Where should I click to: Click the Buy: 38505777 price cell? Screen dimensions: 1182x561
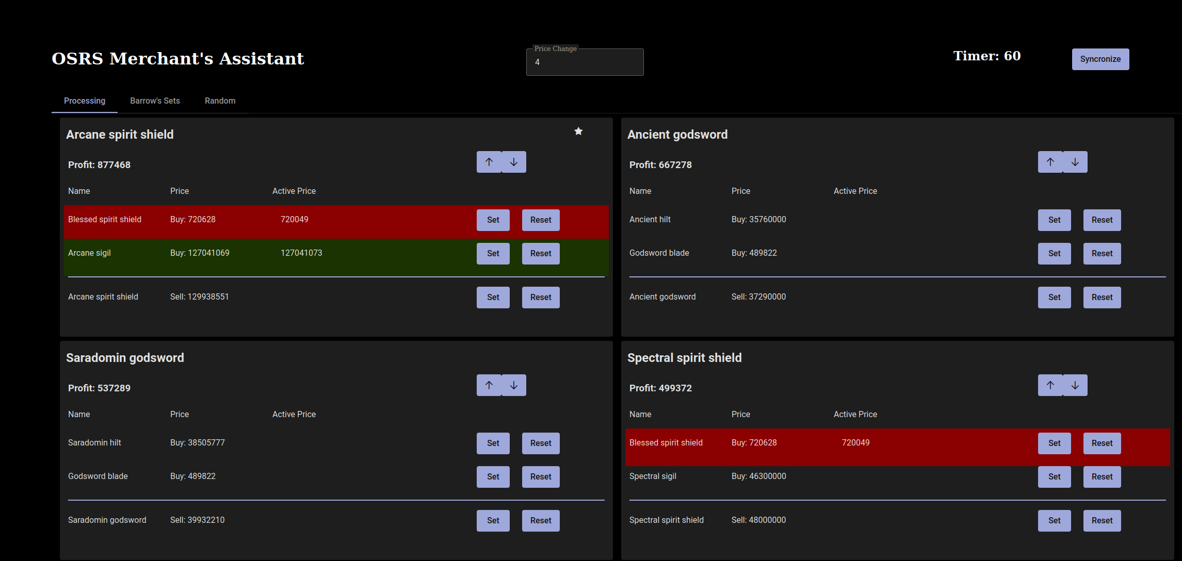[x=198, y=443]
